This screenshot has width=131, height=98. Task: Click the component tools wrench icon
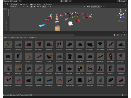click(x=85, y=7)
